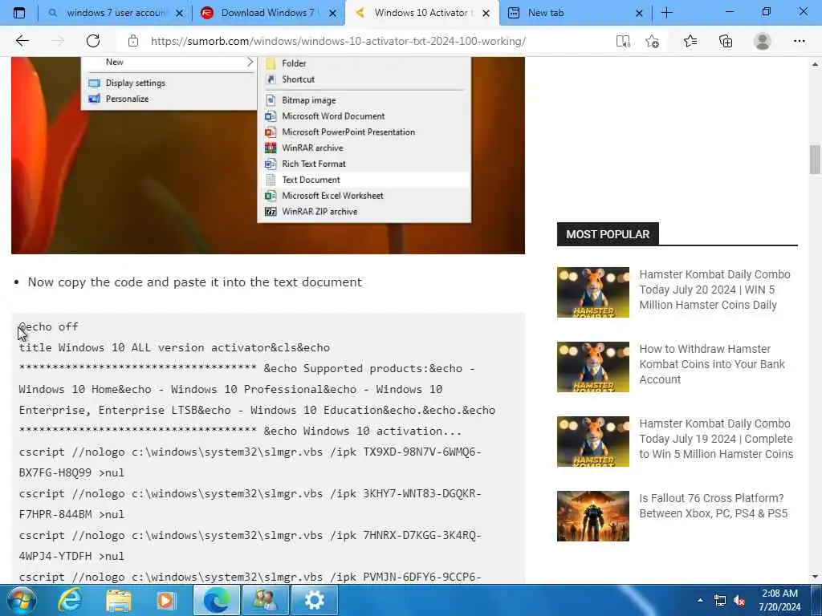The height and width of the screenshot is (616, 822).
Task: Click the Hamster Kombat July 19 thumbnail
Action: tap(593, 441)
